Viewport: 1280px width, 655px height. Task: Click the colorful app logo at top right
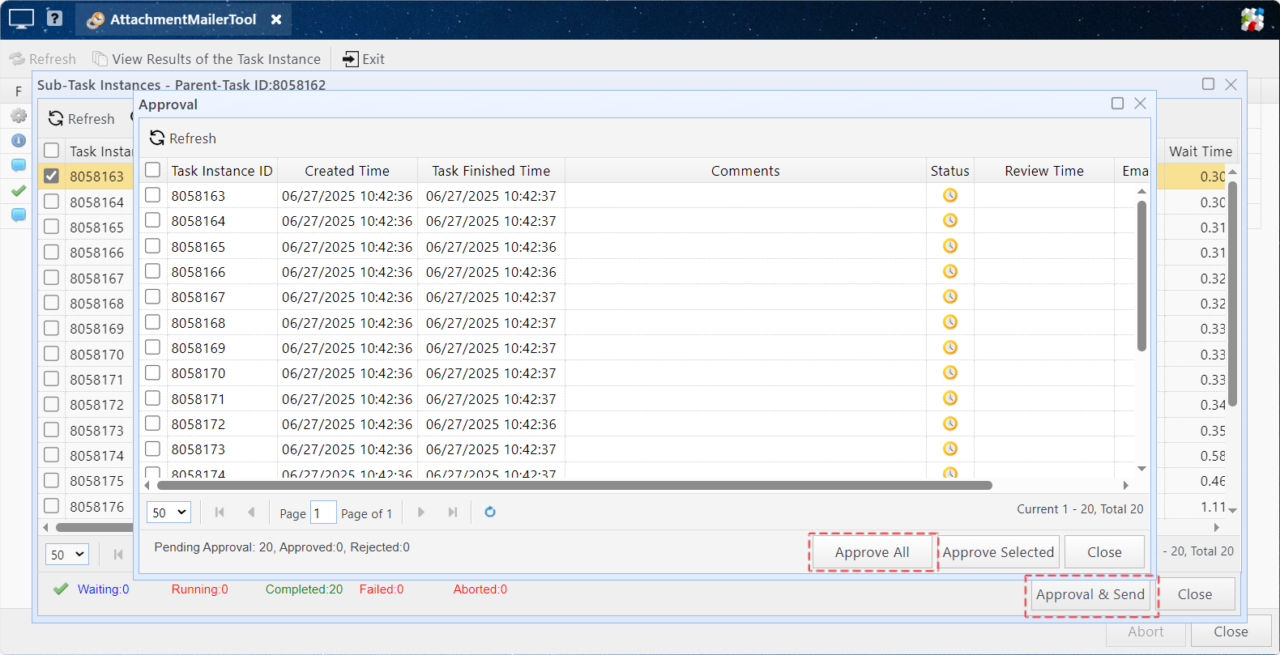(1252, 19)
